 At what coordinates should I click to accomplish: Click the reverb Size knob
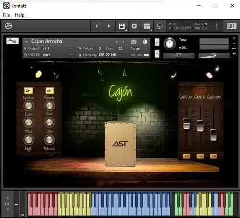(x=49, y=106)
